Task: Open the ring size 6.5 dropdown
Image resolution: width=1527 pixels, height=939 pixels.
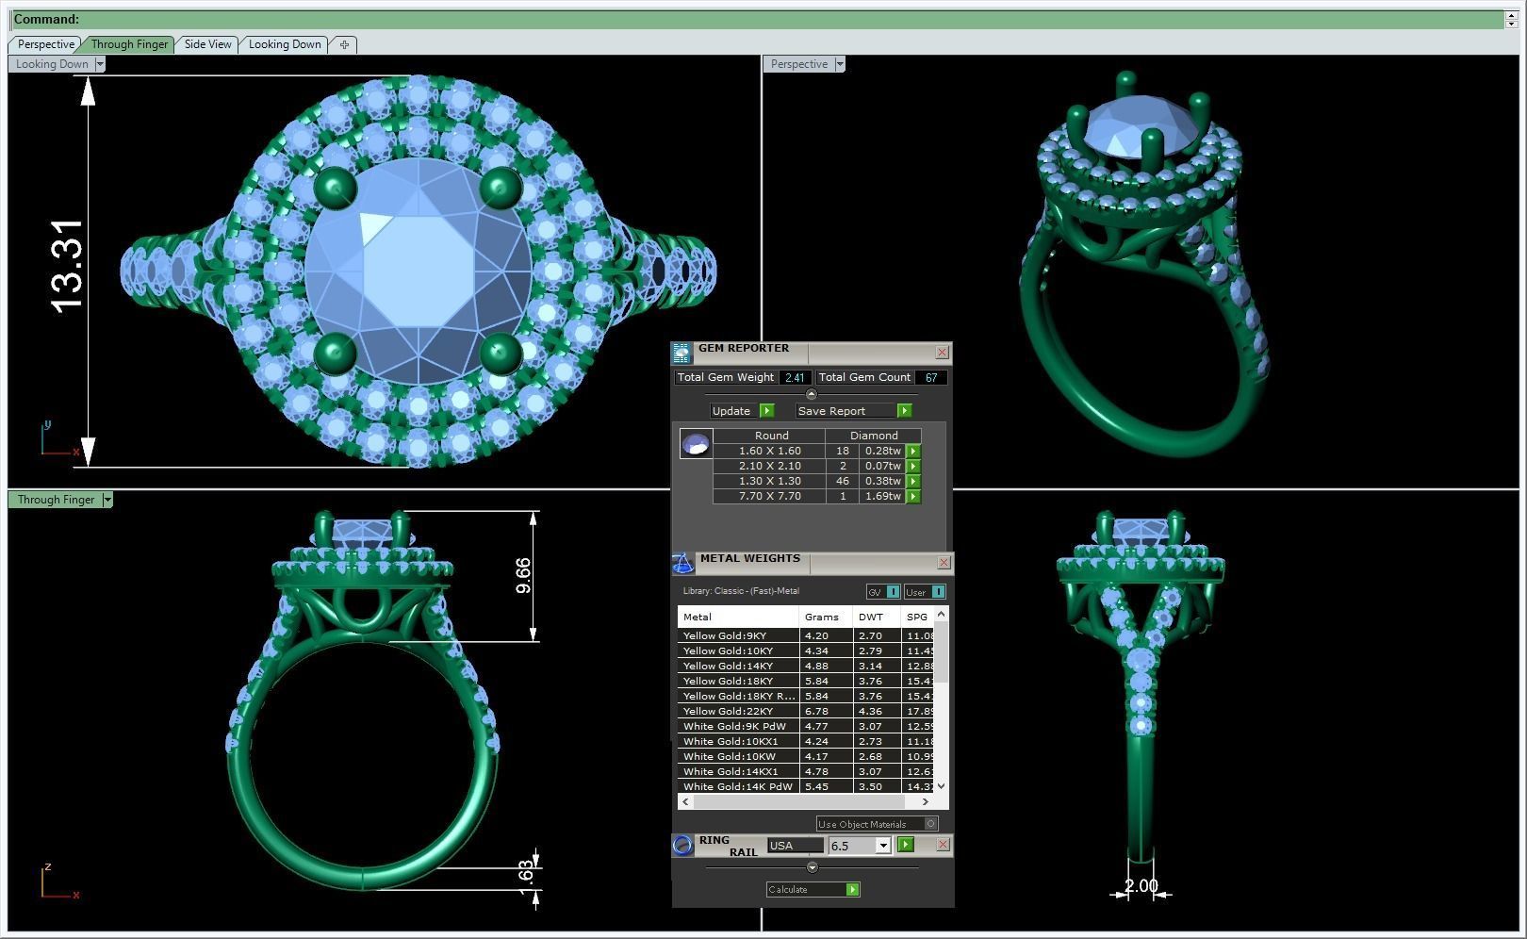Action: point(883,846)
